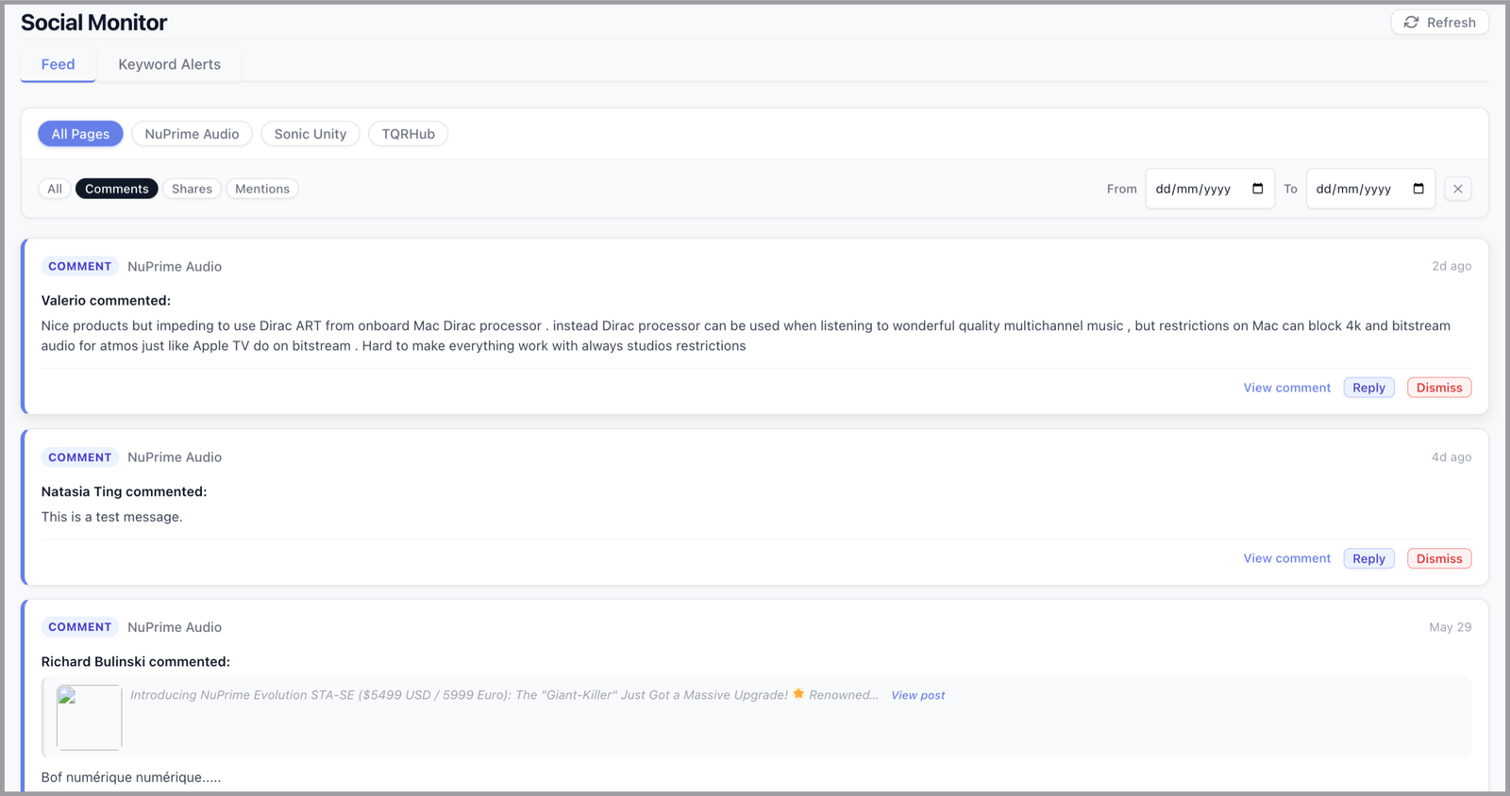Click the refresh arrows icon

click(1411, 23)
